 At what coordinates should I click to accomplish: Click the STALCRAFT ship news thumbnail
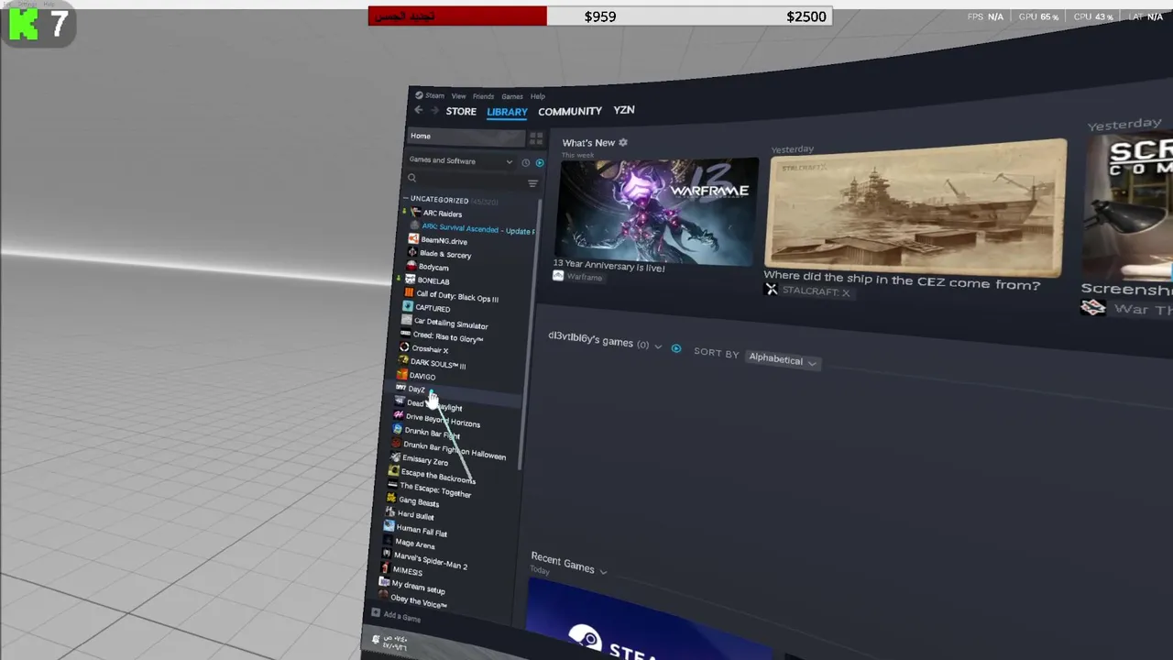pyautogui.click(x=916, y=209)
